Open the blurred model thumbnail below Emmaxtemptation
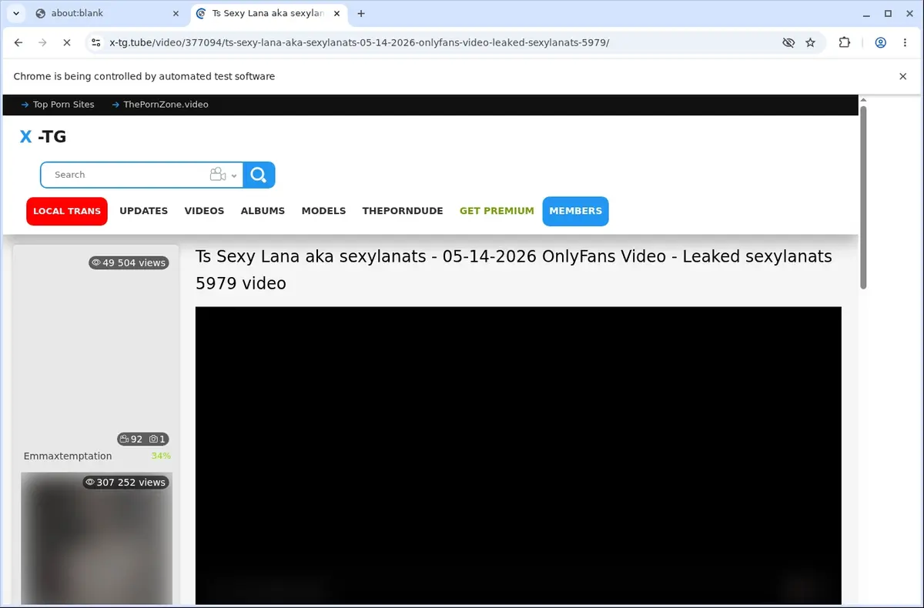This screenshot has width=924, height=608. [x=96, y=539]
